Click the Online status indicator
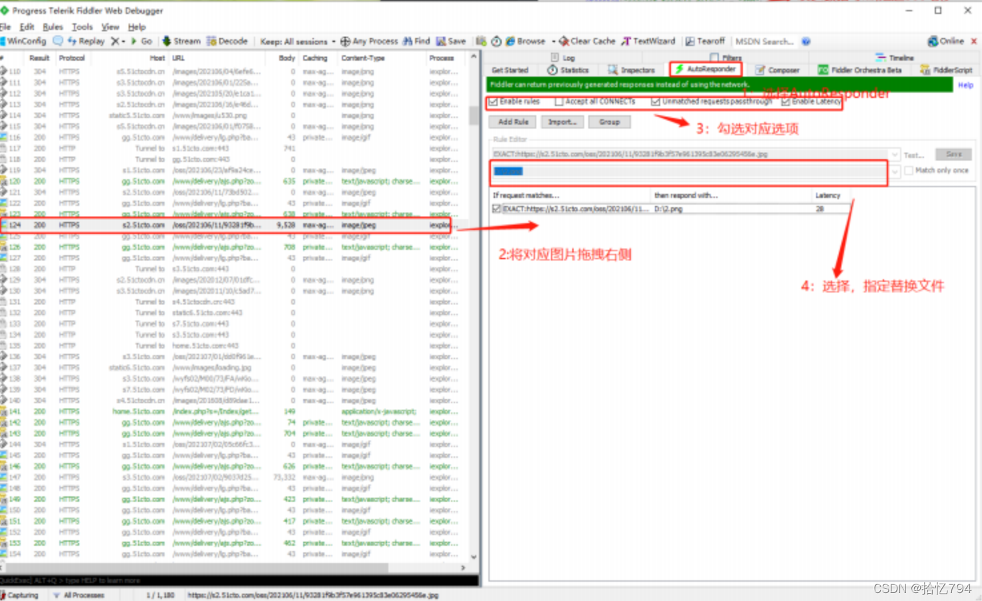The width and height of the screenshot is (982, 601). tap(946, 41)
